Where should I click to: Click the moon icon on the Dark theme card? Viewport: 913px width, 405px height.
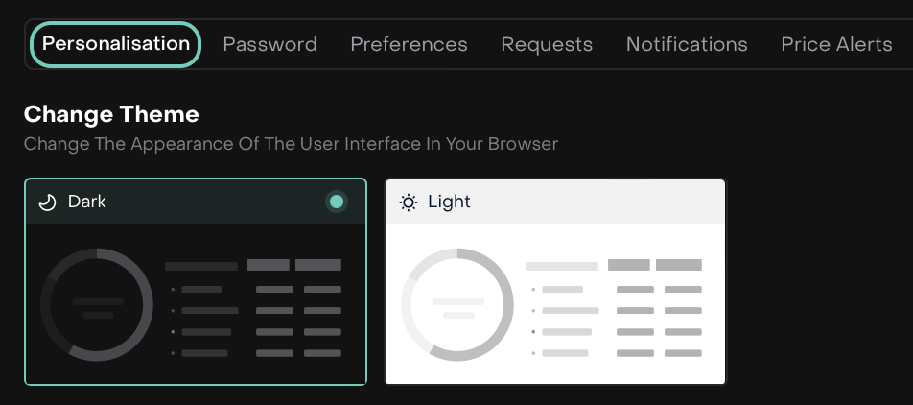(x=47, y=202)
